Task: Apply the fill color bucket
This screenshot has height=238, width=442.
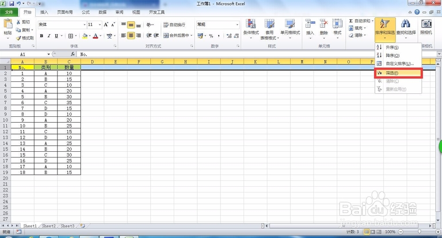Action: coord(84,36)
